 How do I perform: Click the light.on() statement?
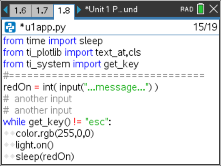(x=35, y=145)
